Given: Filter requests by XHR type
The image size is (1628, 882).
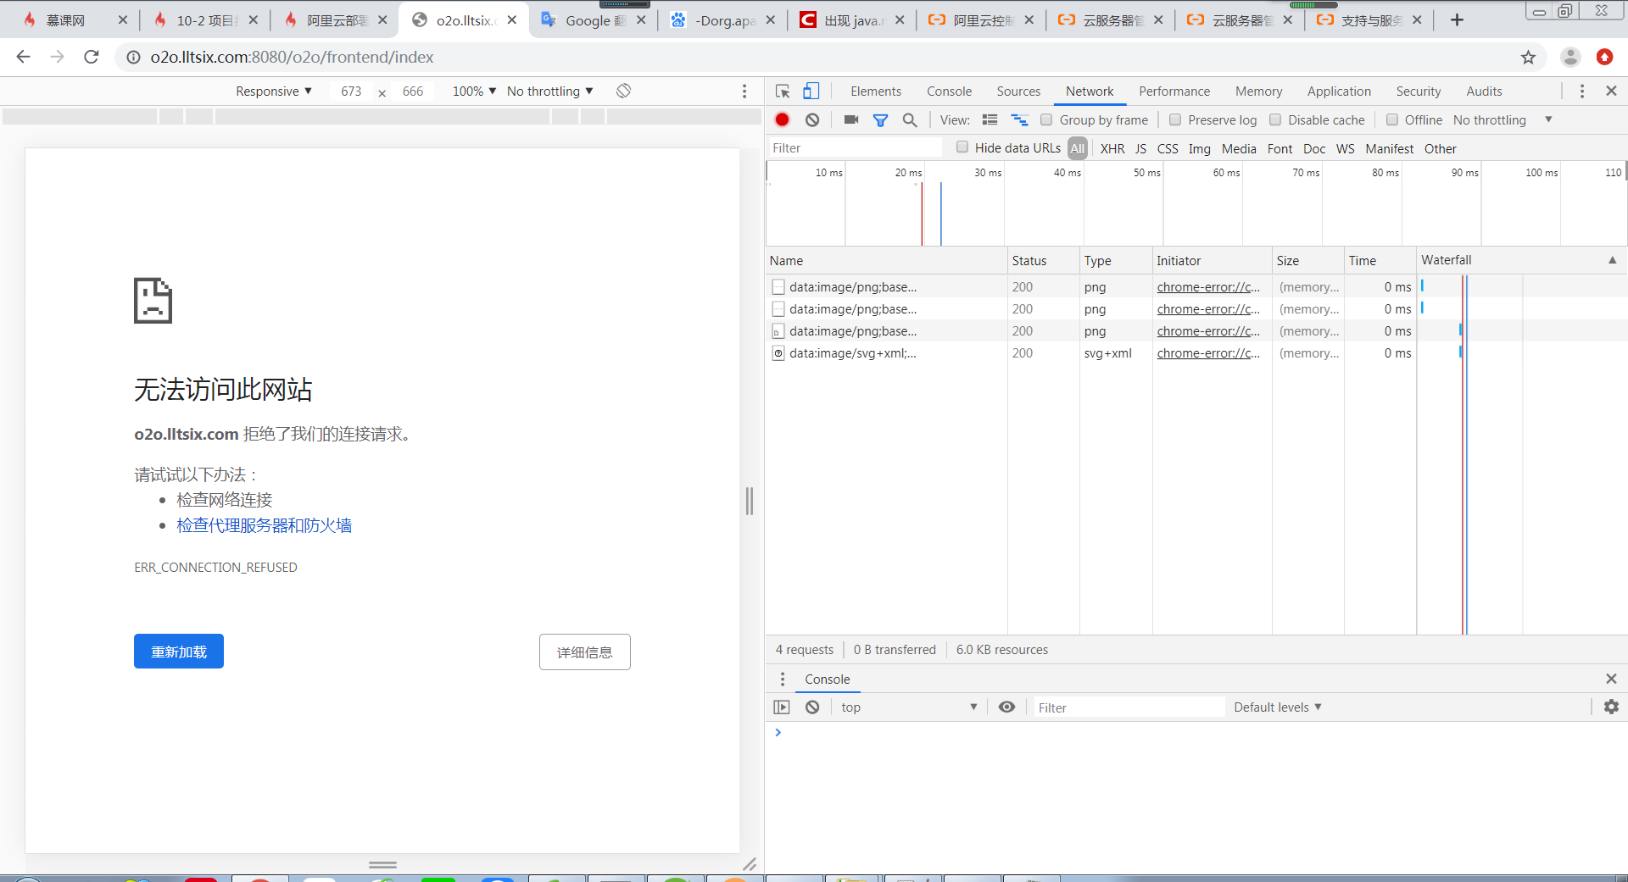Looking at the screenshot, I should (1112, 149).
